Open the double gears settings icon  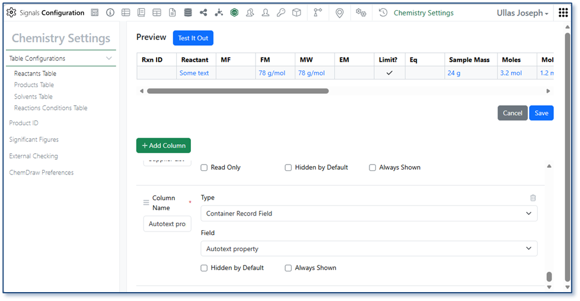pos(361,12)
